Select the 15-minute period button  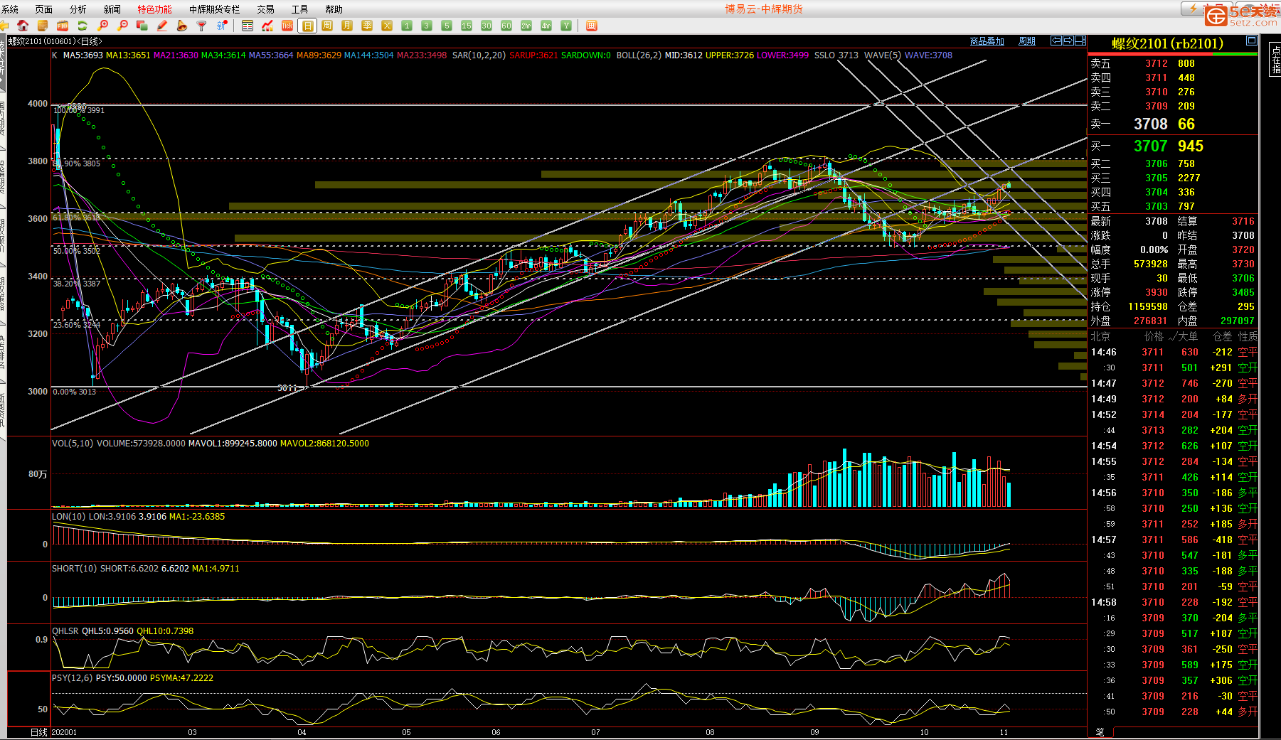click(x=467, y=26)
